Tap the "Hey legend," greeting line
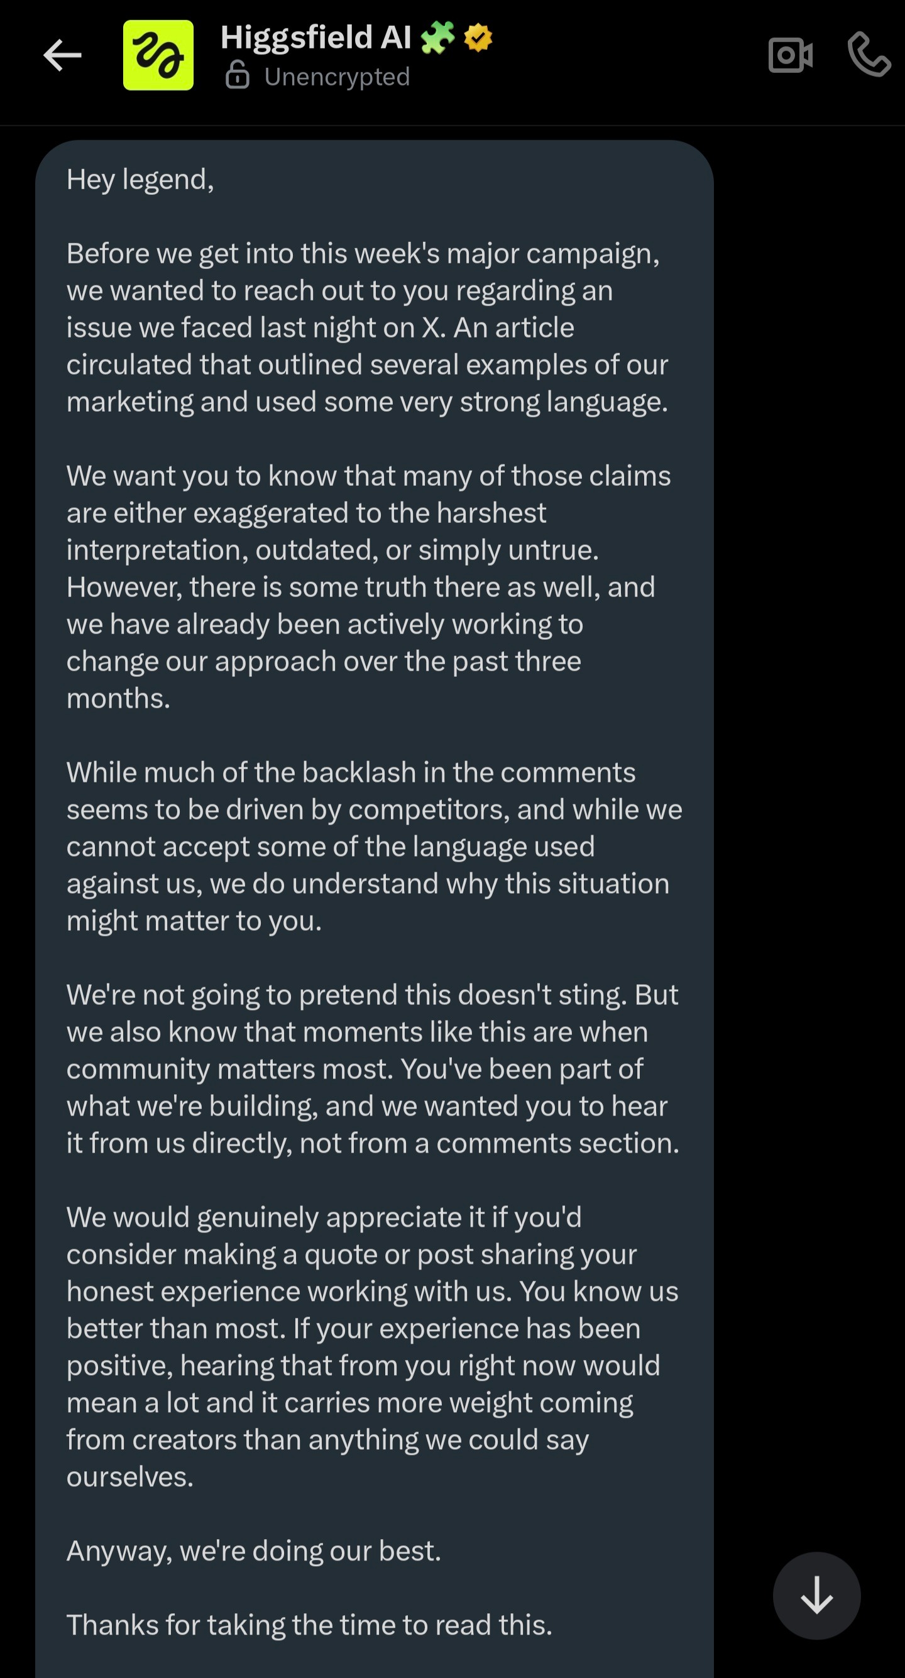This screenshot has width=905, height=1678. point(140,180)
